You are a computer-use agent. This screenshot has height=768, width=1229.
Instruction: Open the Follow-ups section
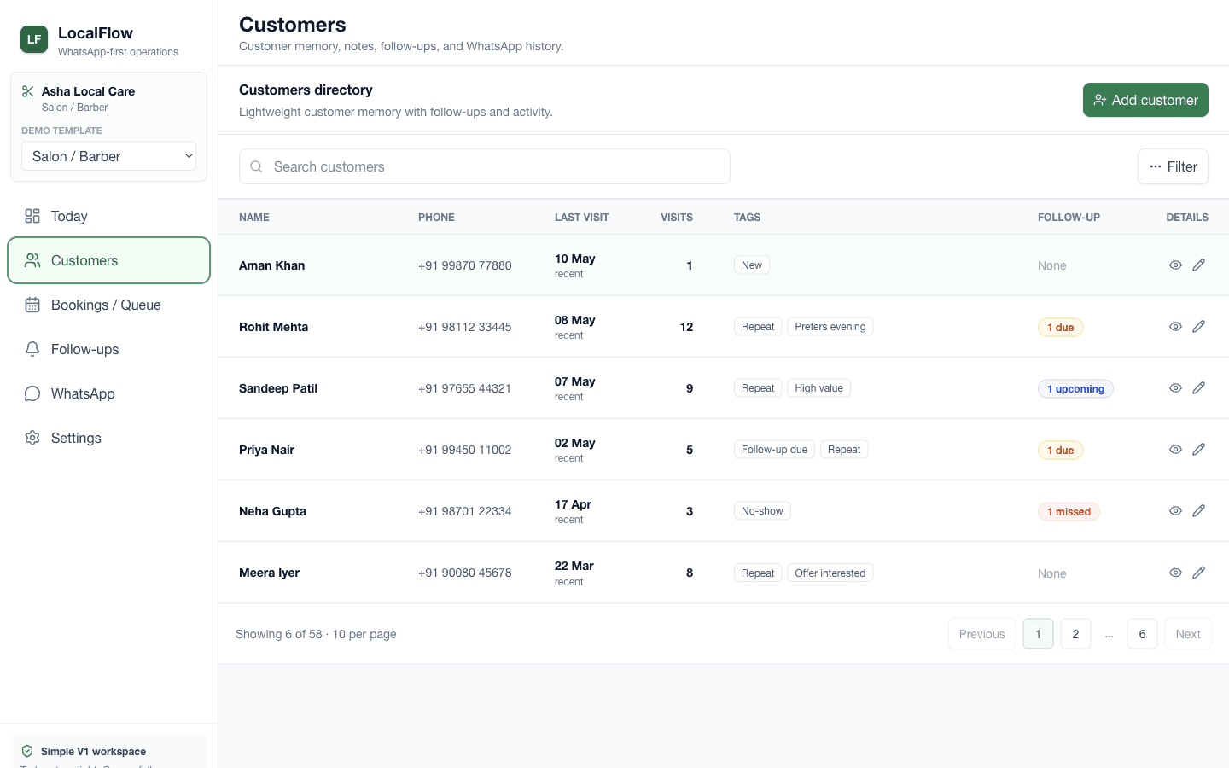tap(108, 349)
